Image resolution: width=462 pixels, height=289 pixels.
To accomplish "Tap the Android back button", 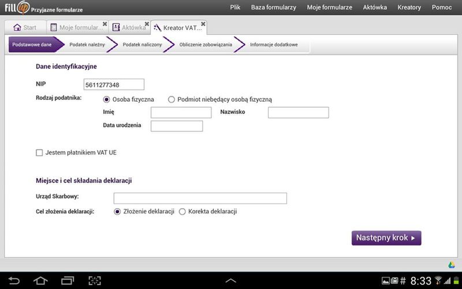I will 13,280.
